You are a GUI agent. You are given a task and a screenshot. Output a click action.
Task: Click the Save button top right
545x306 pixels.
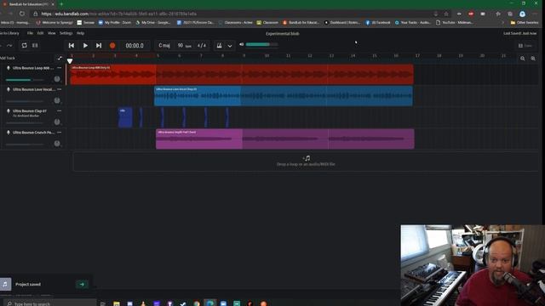525,45
